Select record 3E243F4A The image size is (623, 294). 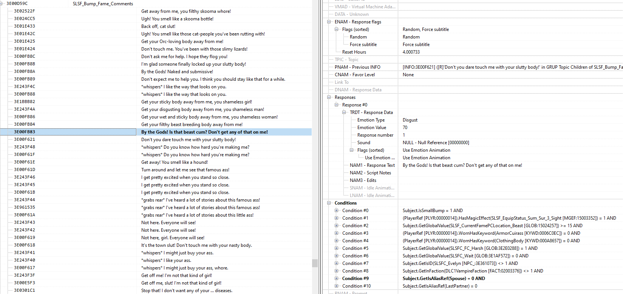(156, 109)
